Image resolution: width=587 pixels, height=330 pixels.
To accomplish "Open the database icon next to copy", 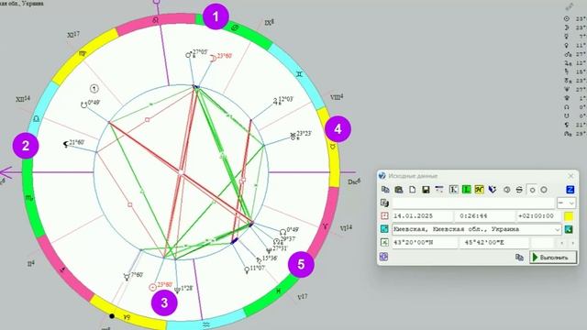I will coord(399,190).
